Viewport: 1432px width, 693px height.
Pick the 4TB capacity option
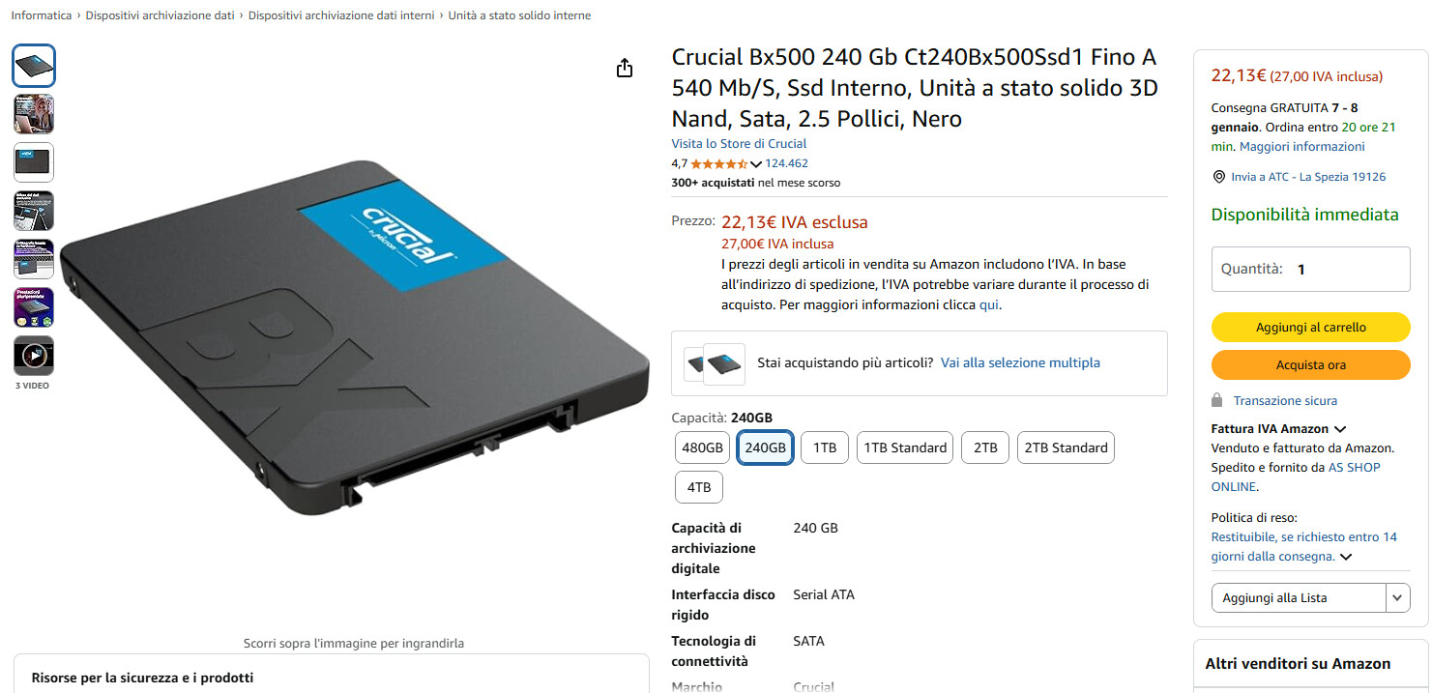click(699, 487)
